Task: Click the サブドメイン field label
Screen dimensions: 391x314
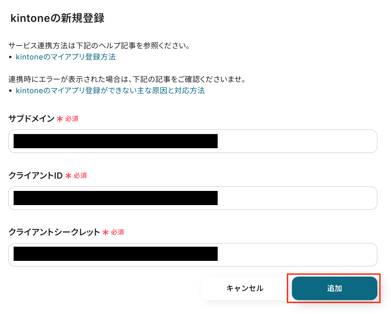Action: (x=32, y=119)
